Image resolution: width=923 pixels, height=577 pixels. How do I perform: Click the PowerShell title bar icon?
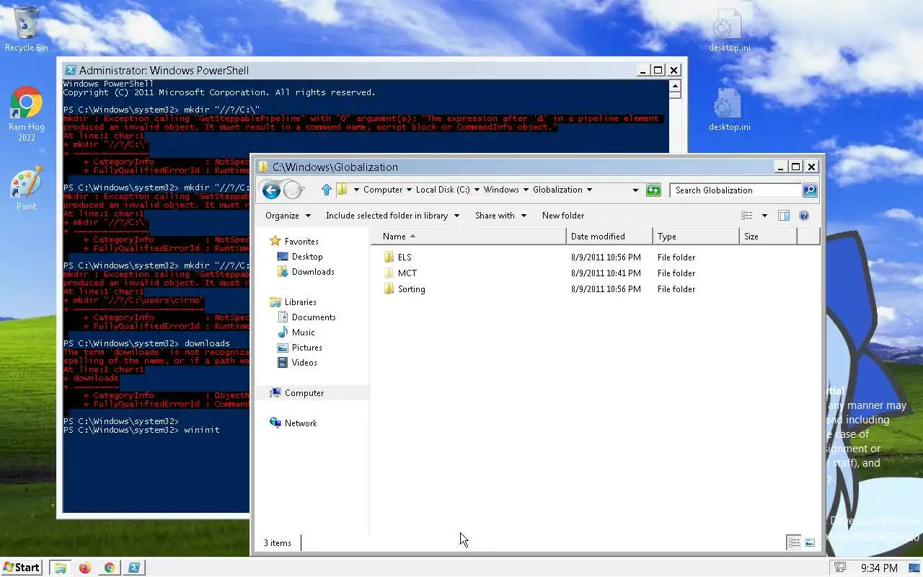[70, 70]
